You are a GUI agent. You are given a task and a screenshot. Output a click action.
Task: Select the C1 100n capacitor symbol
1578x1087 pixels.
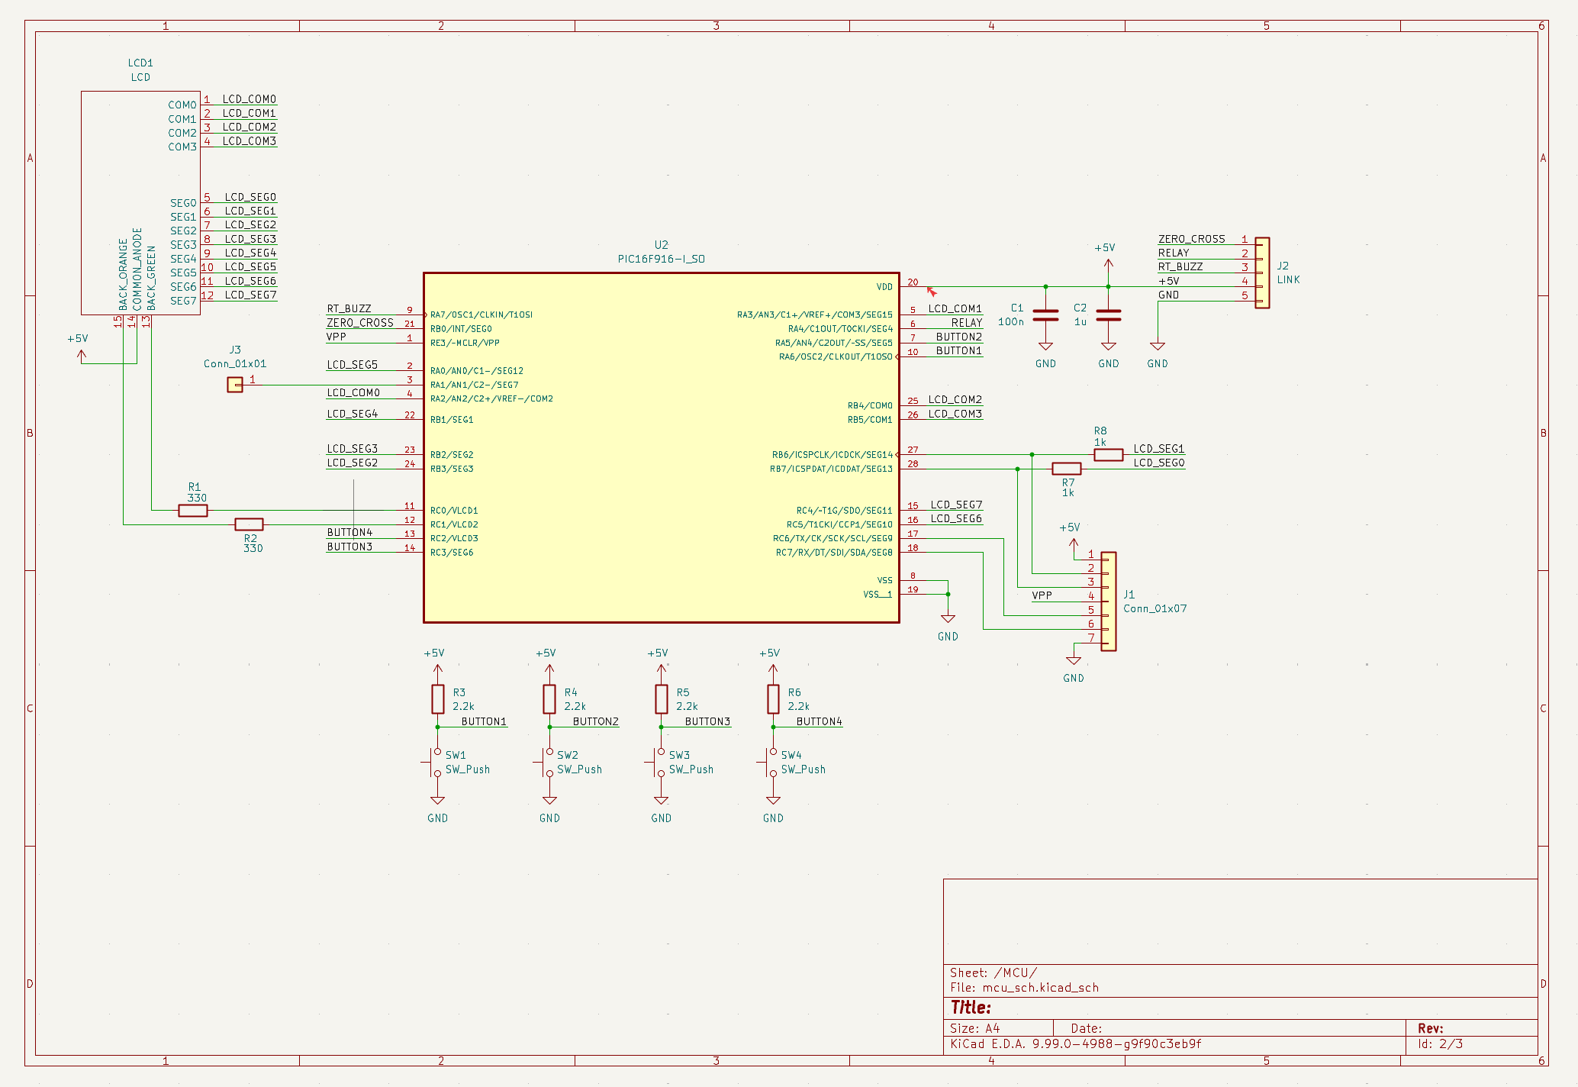pos(1045,314)
